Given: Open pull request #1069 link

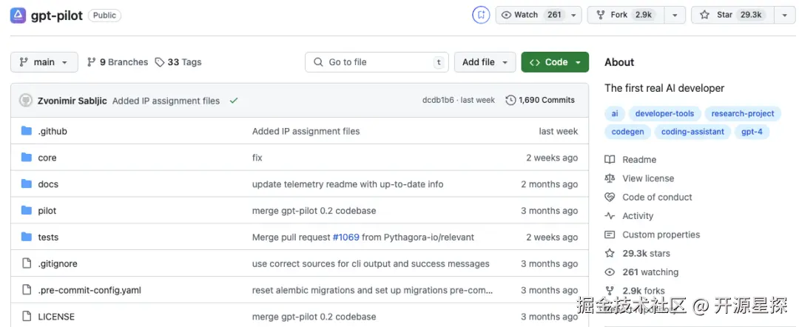Looking at the screenshot, I should click(345, 237).
